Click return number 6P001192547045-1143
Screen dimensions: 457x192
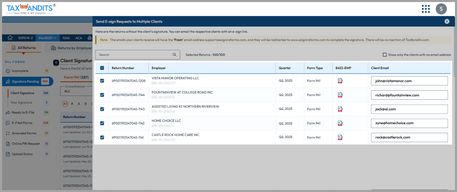tap(129, 109)
